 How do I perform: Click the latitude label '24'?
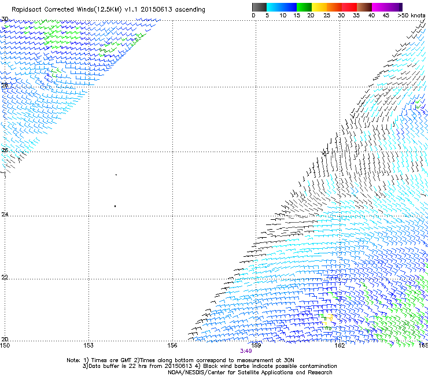[x=5, y=215]
